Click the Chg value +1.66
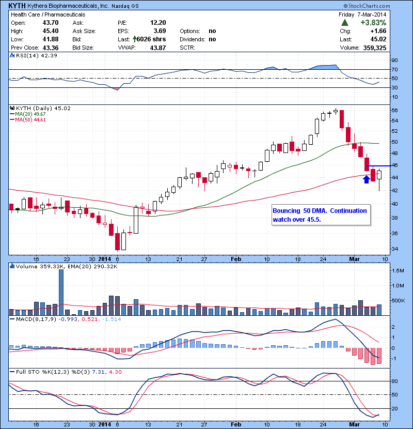This screenshot has height=429, width=413. click(378, 31)
